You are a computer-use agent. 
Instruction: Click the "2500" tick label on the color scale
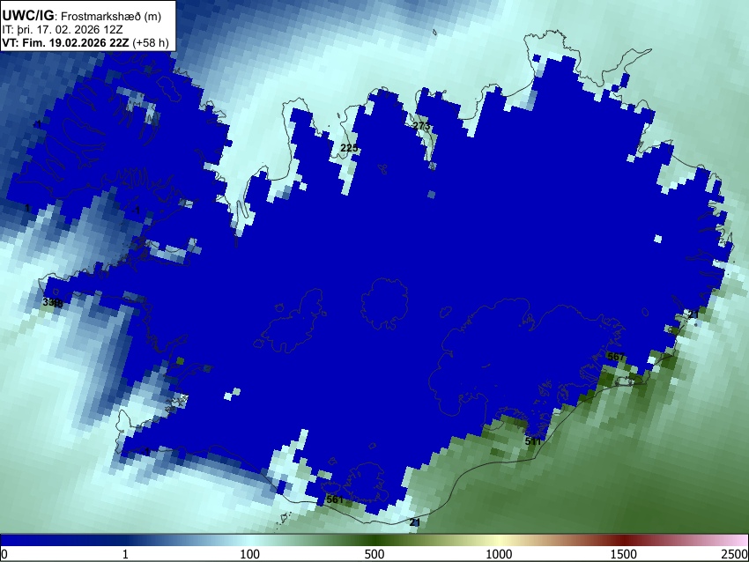[735, 554]
